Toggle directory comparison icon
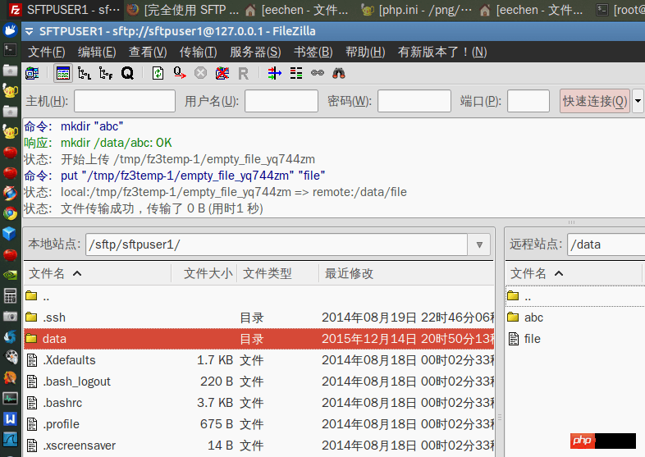 coord(295,74)
